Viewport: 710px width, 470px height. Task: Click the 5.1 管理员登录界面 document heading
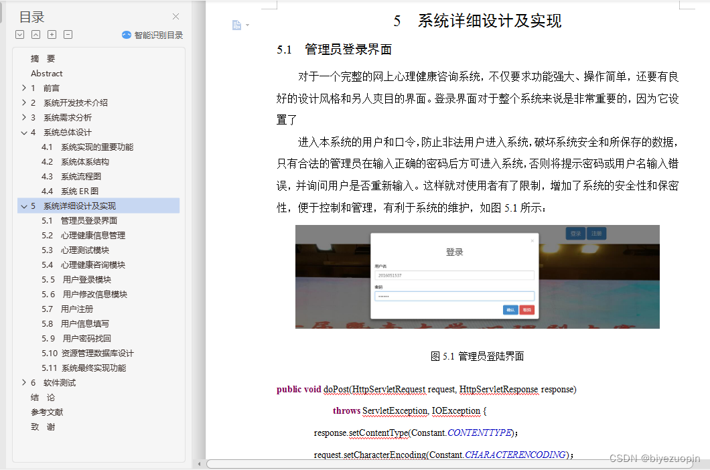point(334,50)
